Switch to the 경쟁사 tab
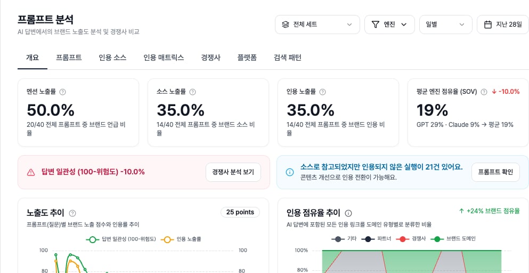The width and height of the screenshot is (529, 273). [210, 58]
